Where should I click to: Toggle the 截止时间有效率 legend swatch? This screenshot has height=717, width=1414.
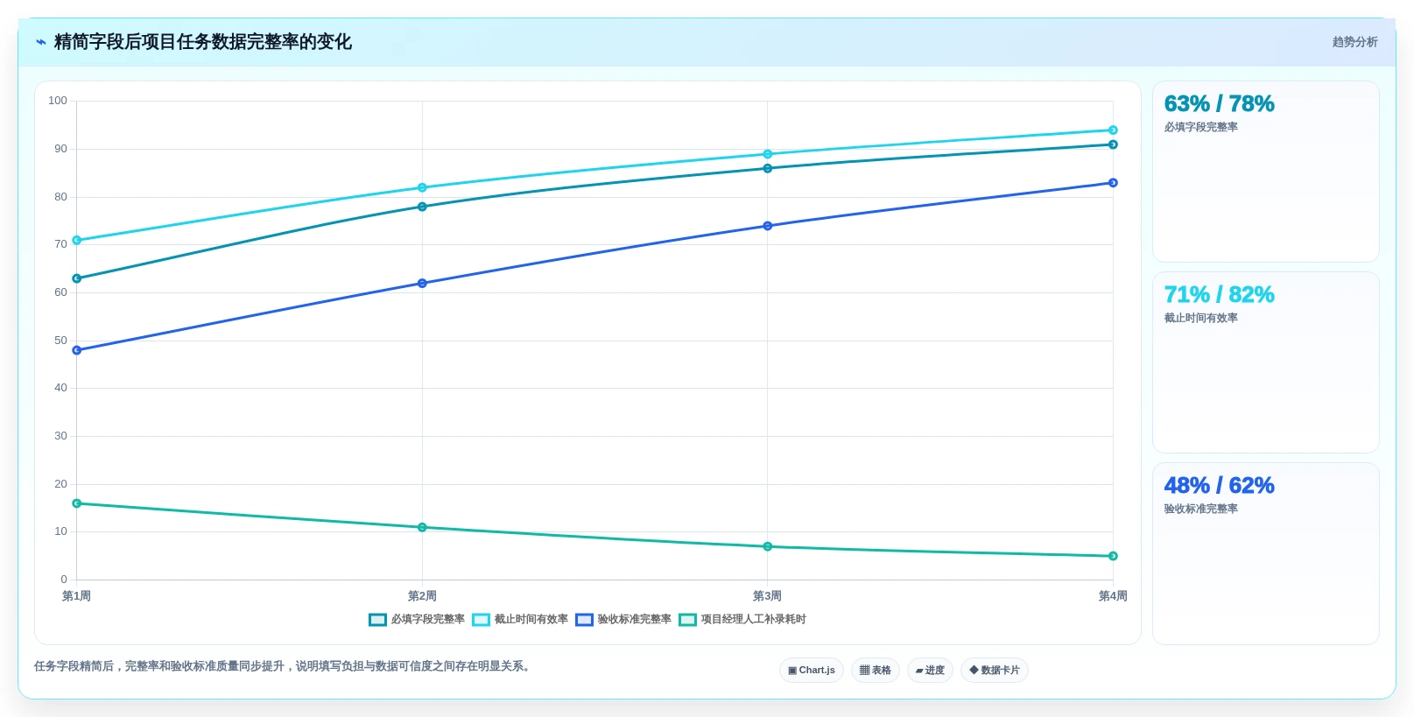point(481,620)
